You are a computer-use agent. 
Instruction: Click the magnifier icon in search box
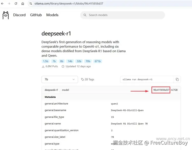click(85, 15)
